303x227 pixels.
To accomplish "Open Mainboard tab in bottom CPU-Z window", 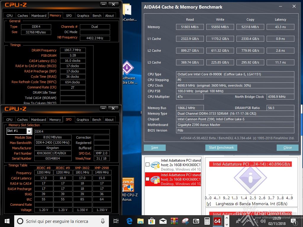I will (x=38, y=120).
